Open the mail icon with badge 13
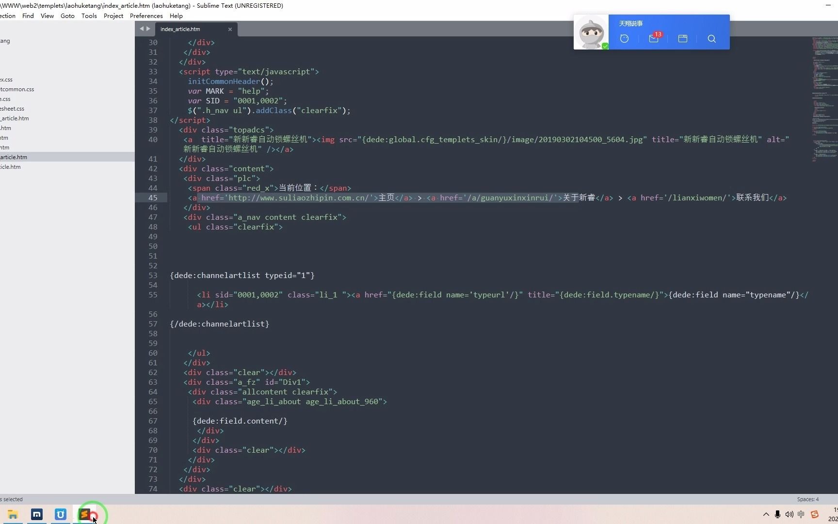838x524 pixels. click(654, 38)
